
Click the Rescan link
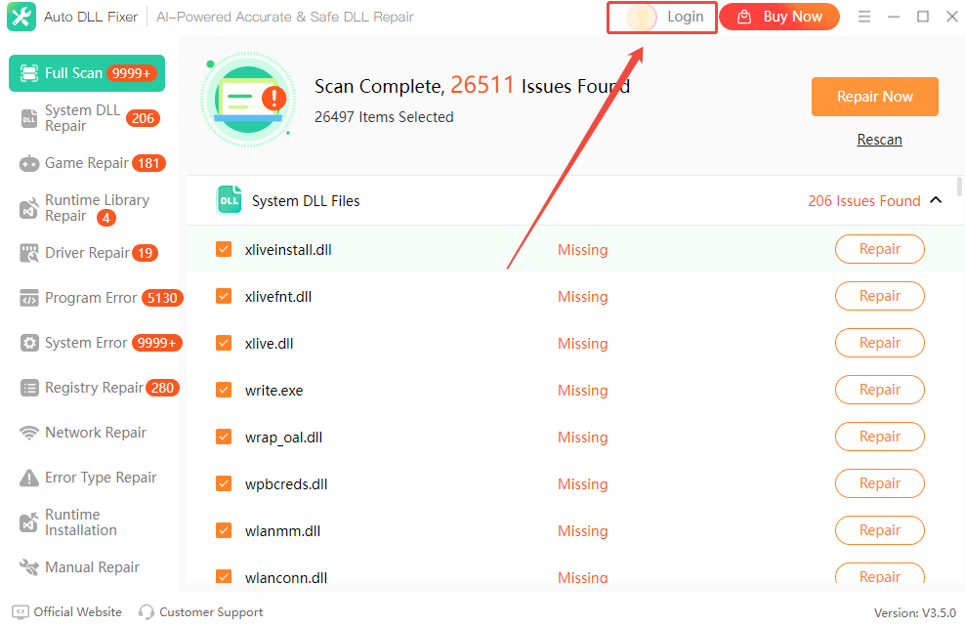879,140
